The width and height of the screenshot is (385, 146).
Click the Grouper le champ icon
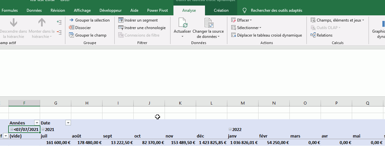coord(71,35)
